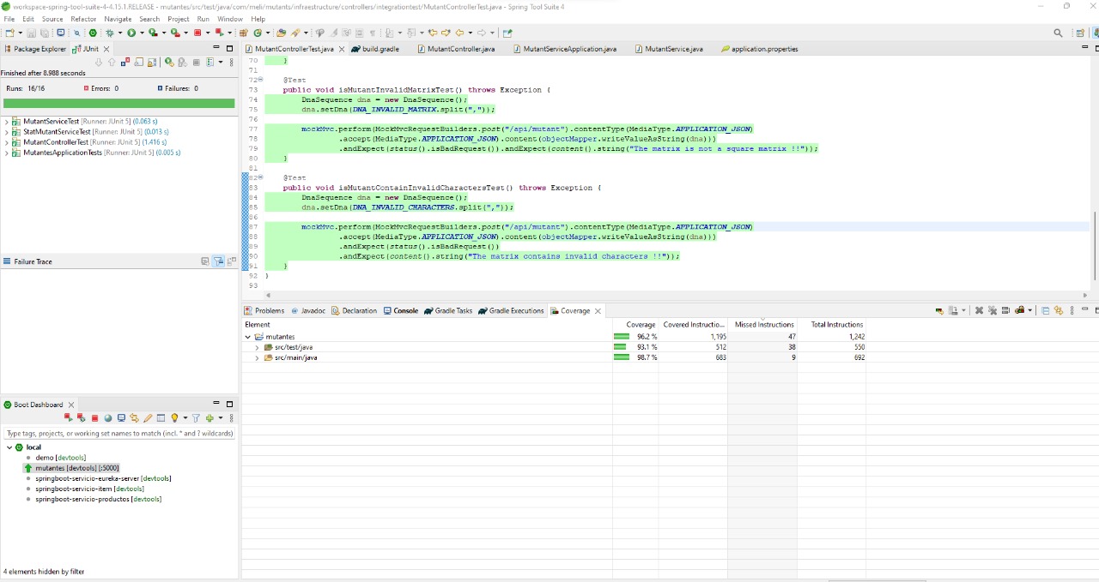
Task: Close the Coverage view tab
Action: point(598,310)
